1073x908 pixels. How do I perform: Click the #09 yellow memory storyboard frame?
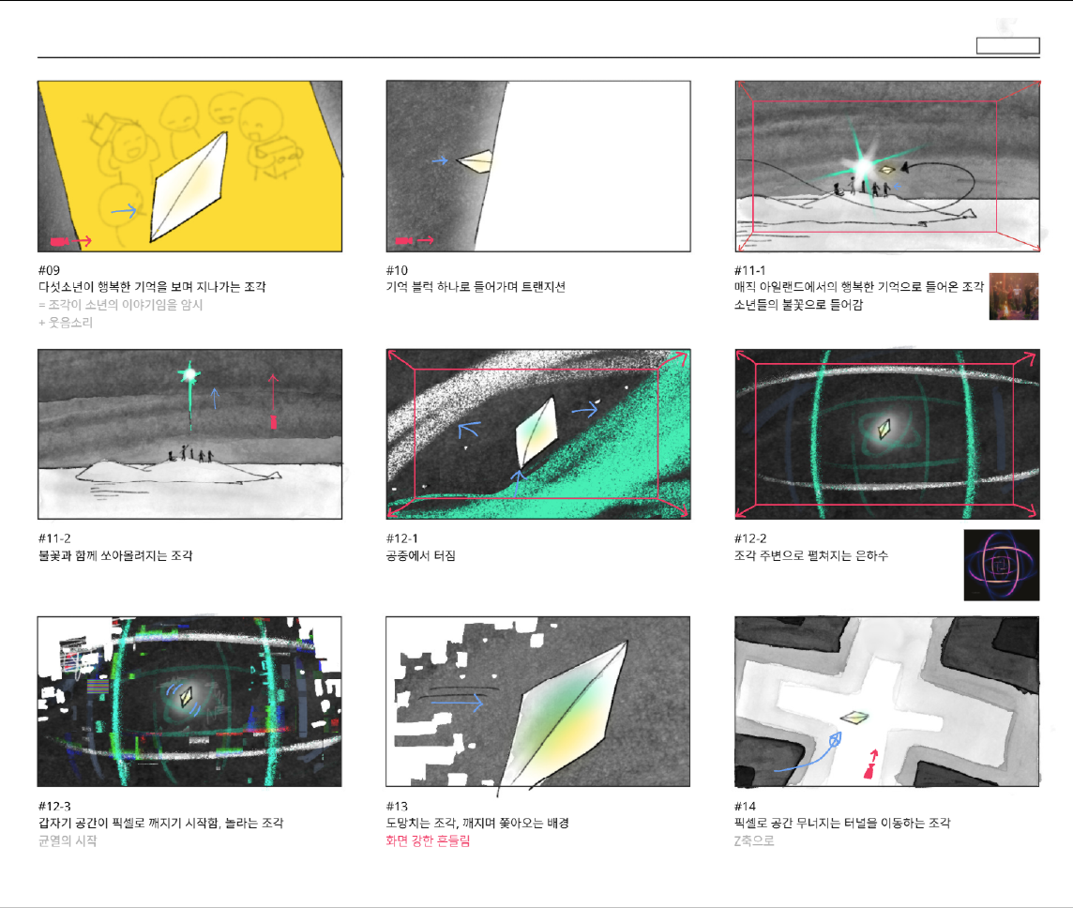tap(189, 166)
